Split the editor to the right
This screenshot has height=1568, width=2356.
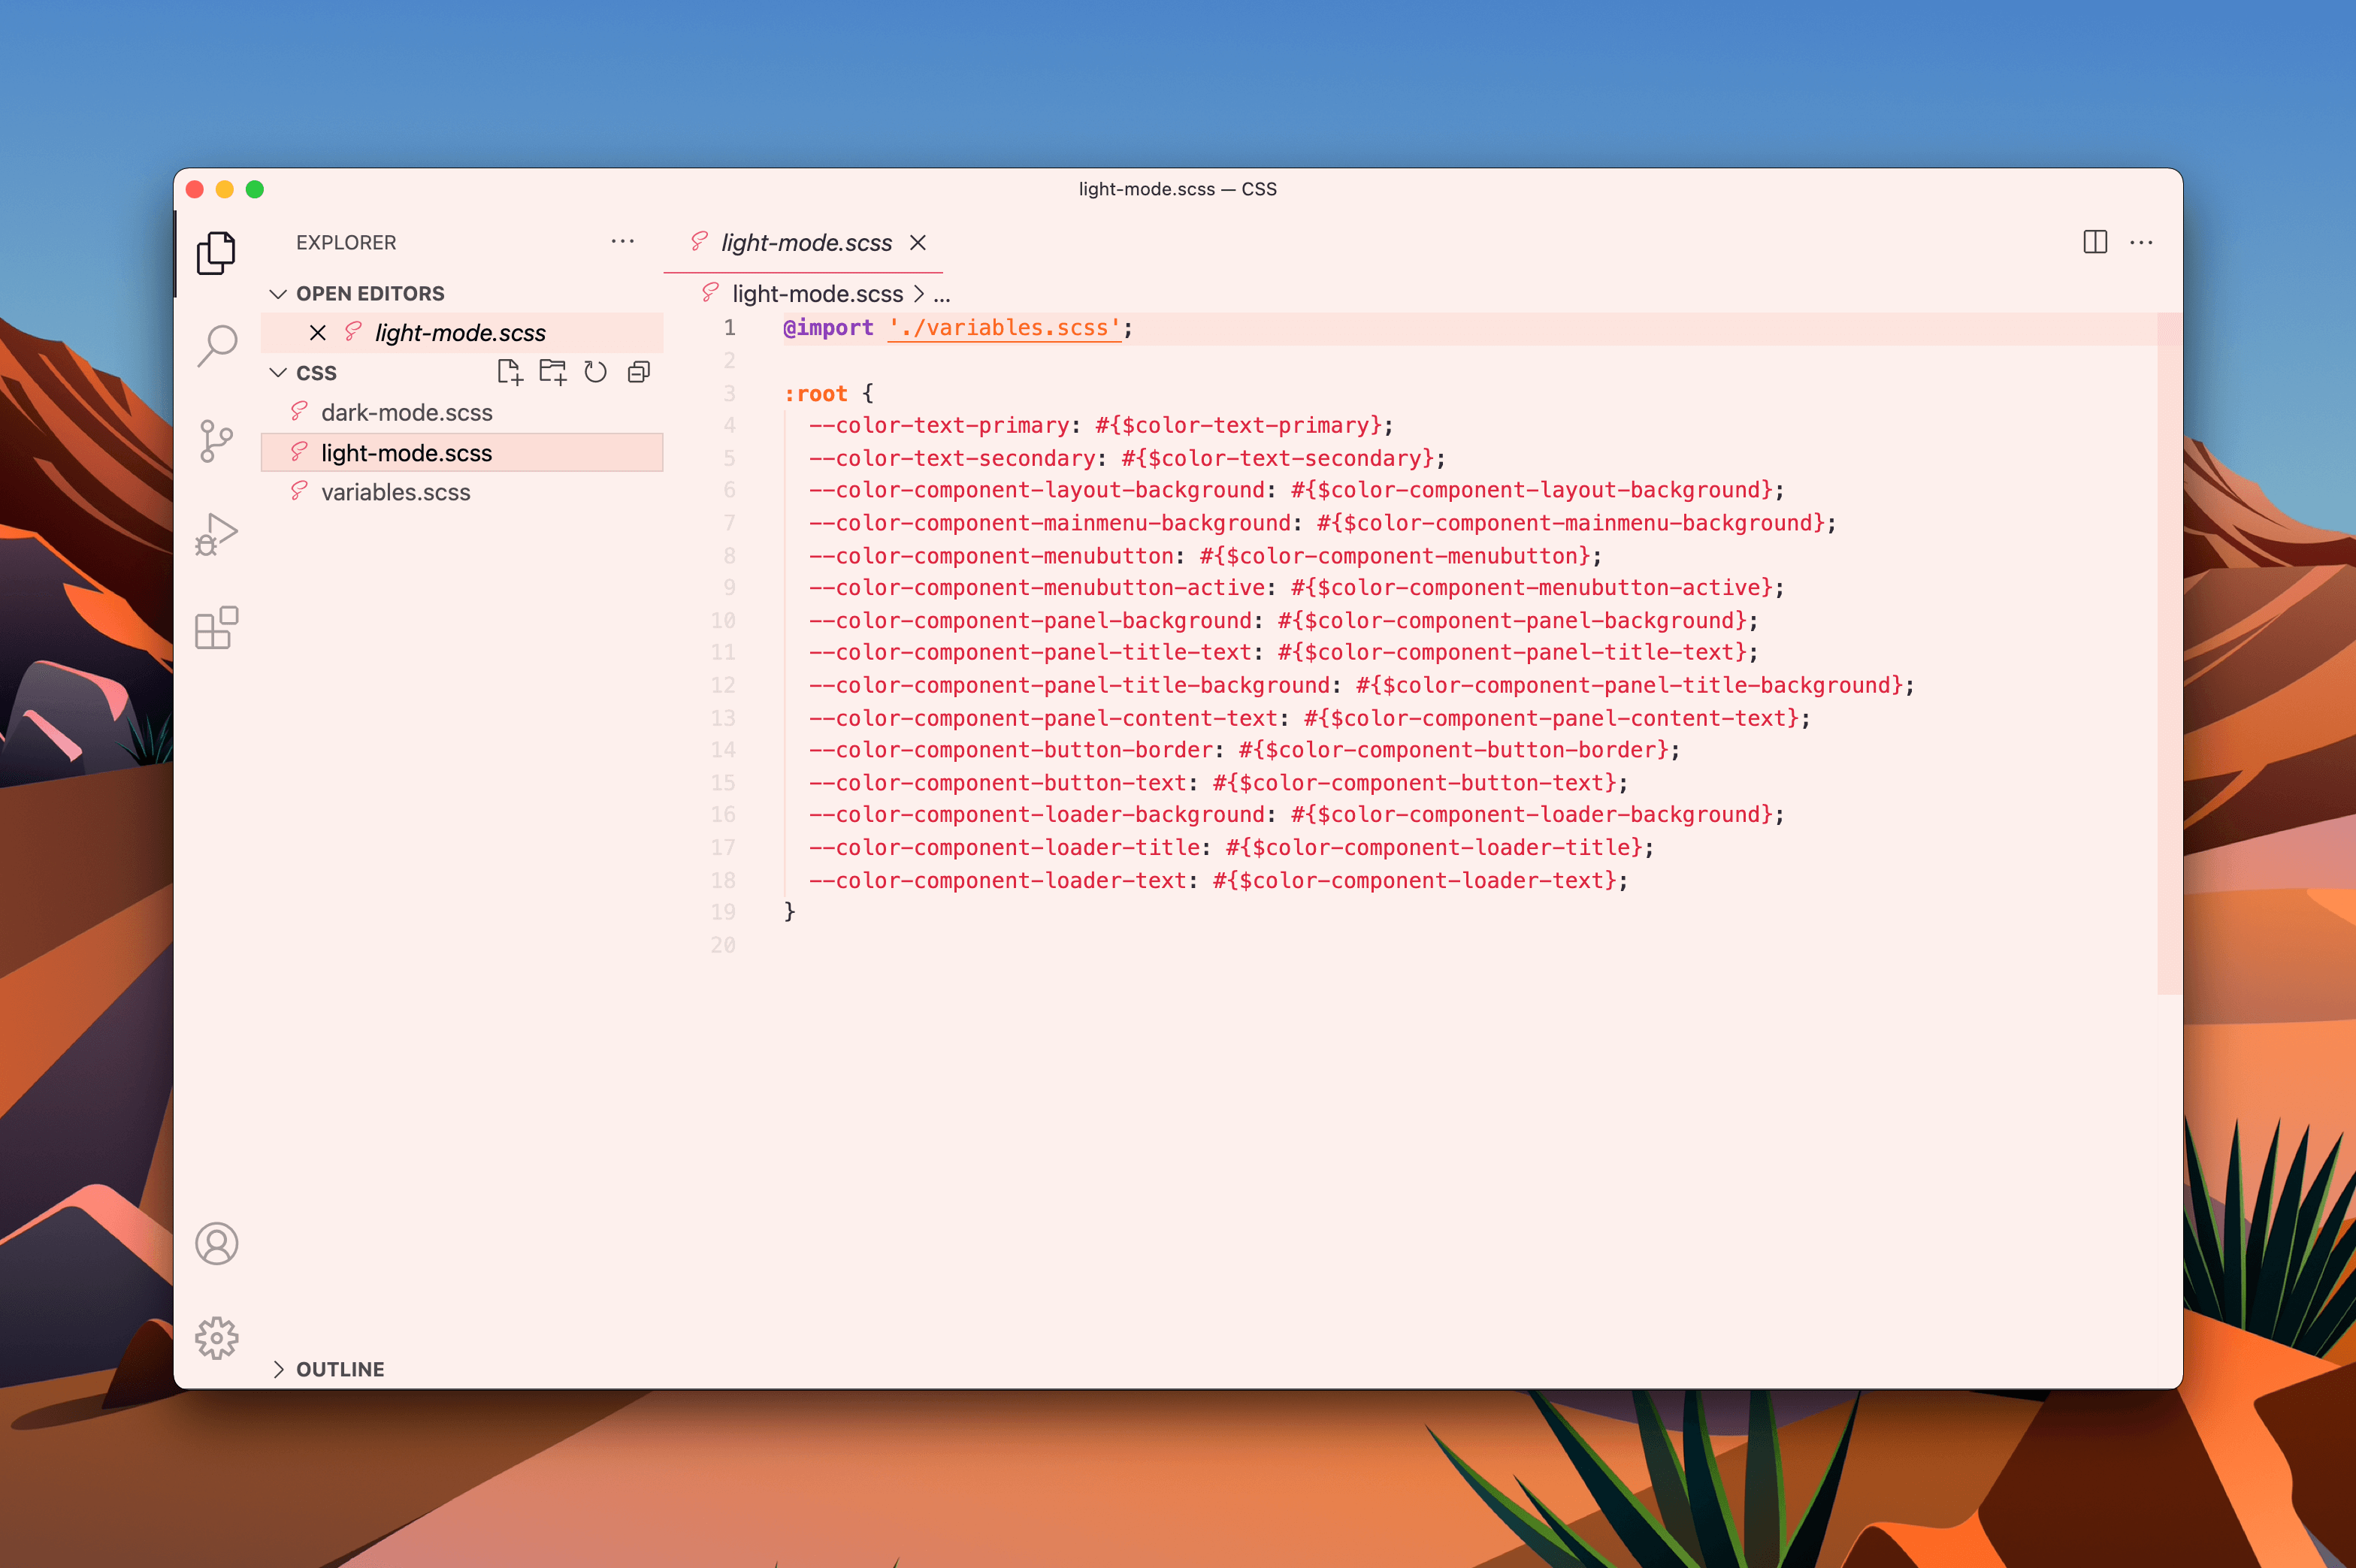coord(2095,242)
